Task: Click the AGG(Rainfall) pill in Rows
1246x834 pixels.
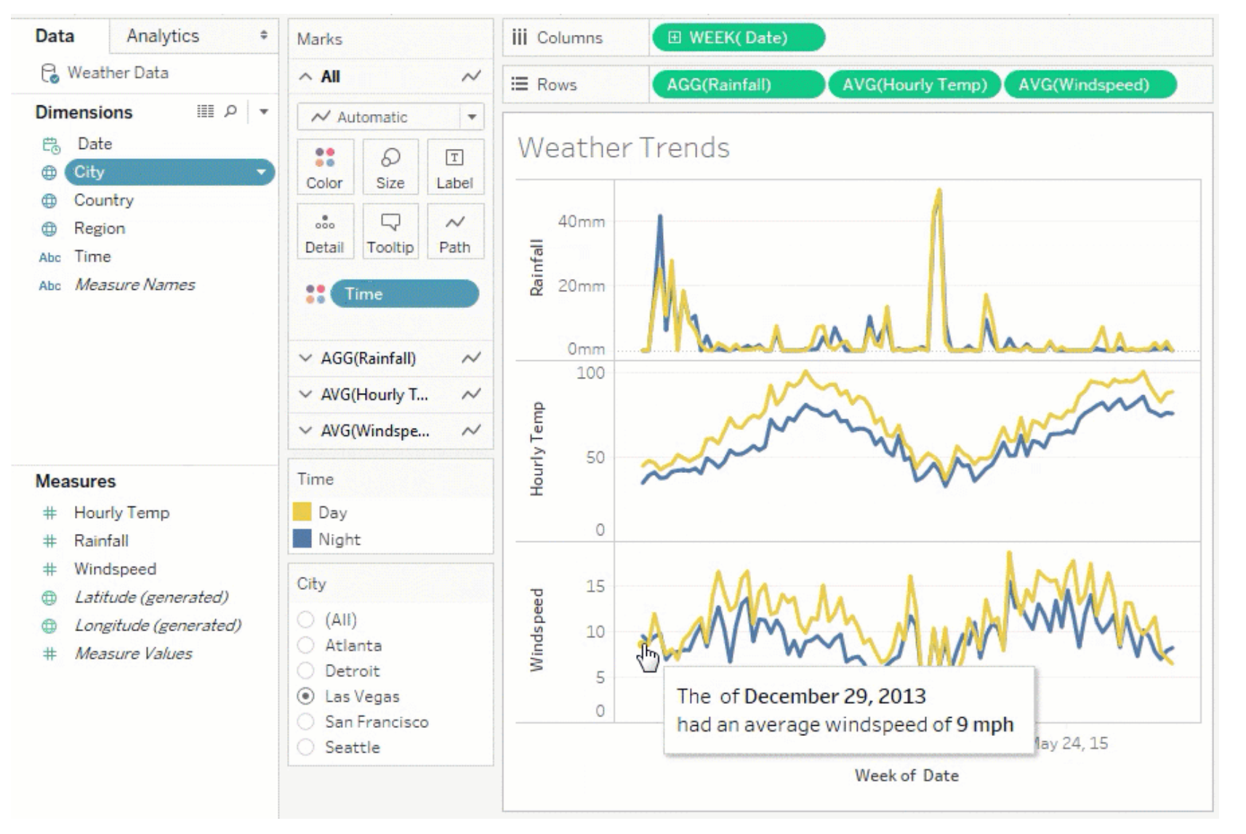Action: coord(739,84)
